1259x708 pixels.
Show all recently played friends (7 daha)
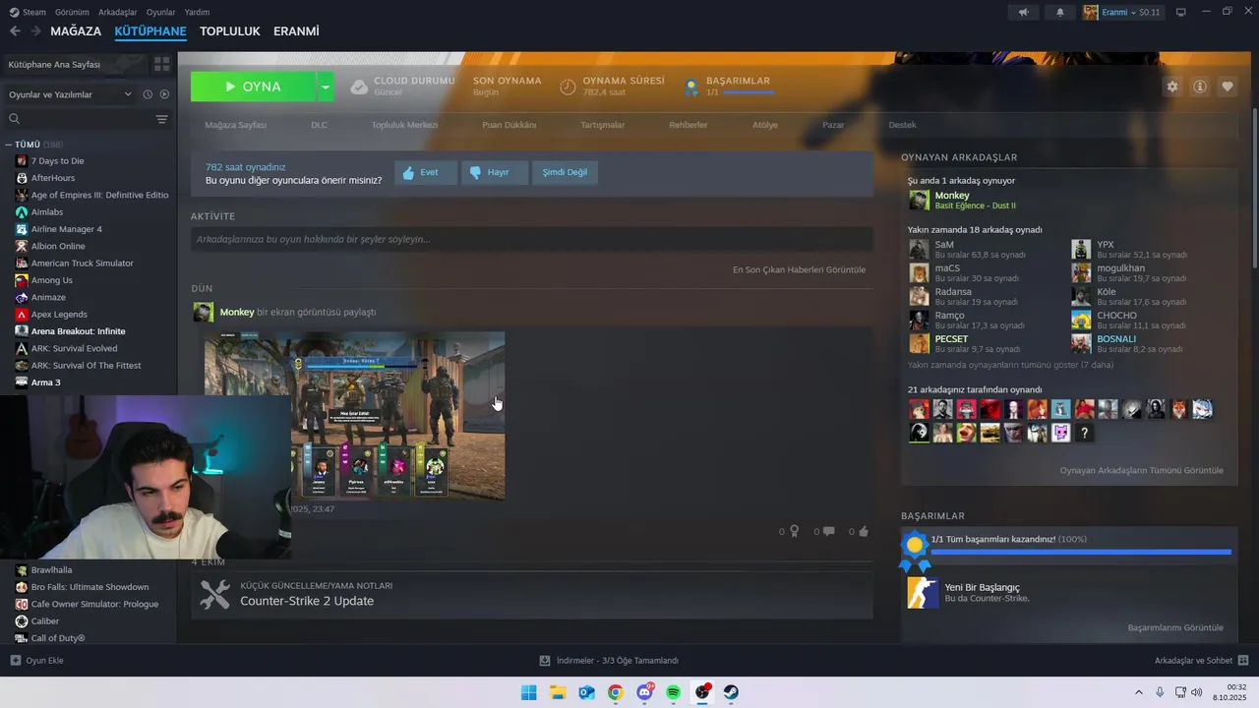point(1010,365)
